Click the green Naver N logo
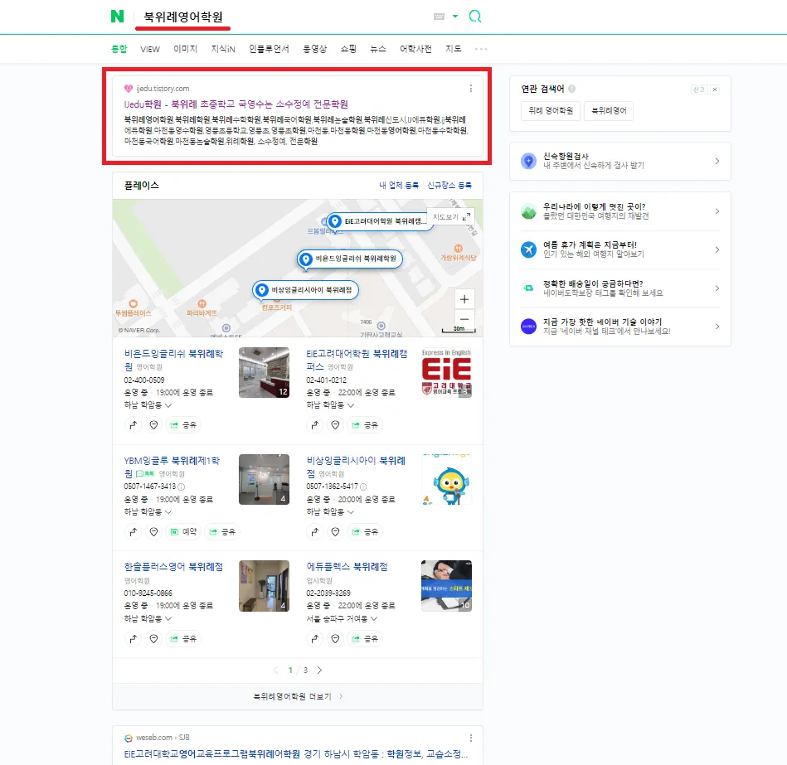Viewport: 787px width, 765px height. 117,16
